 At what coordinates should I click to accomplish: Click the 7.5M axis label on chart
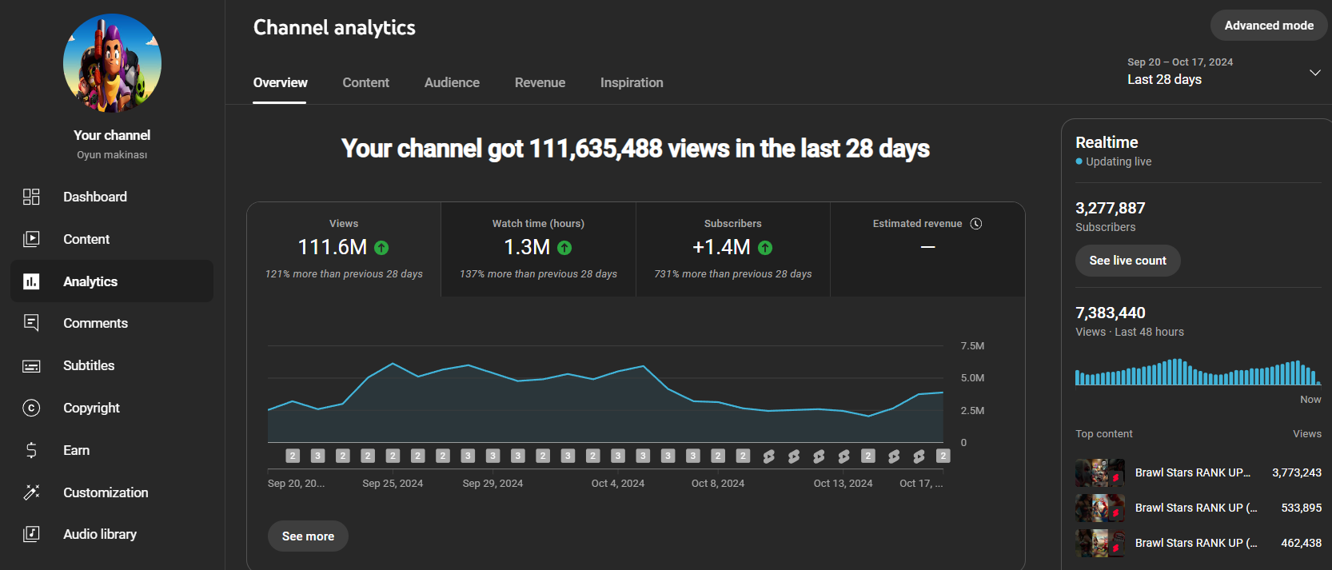972,346
